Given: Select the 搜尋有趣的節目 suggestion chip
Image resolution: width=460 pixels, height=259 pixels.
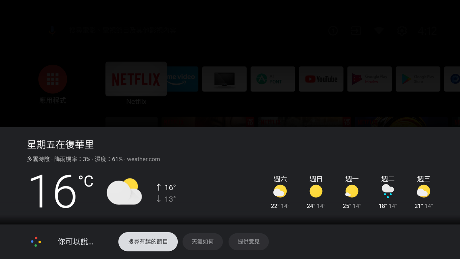Looking at the screenshot, I should pyautogui.click(x=148, y=242).
